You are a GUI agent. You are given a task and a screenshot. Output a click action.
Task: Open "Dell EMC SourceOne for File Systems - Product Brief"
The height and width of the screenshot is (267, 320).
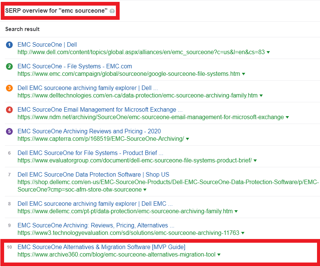click(x=90, y=153)
